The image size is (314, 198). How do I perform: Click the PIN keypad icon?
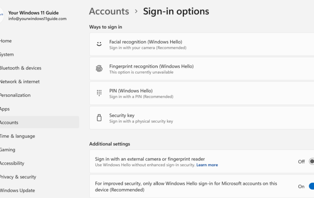tap(99, 93)
